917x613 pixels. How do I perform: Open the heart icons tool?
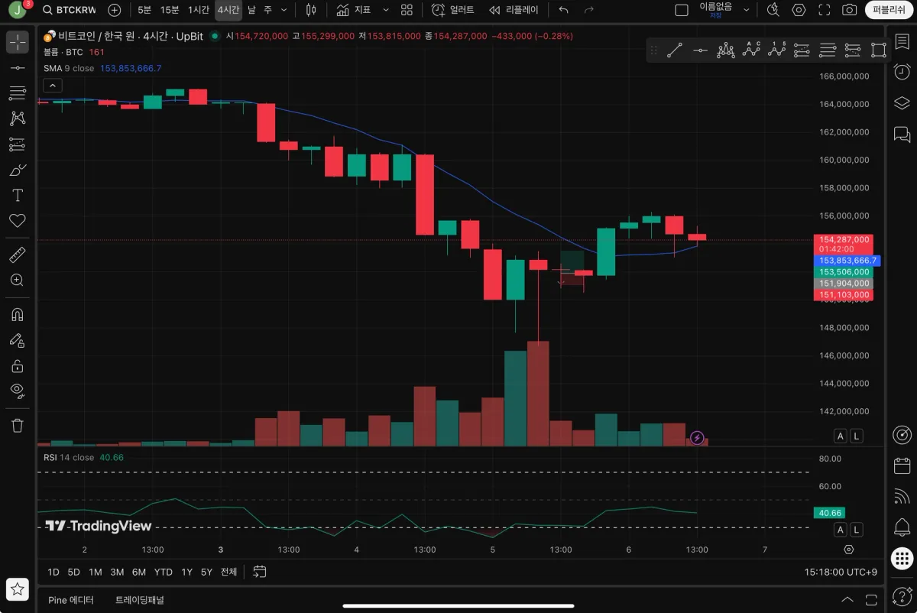pyautogui.click(x=18, y=220)
